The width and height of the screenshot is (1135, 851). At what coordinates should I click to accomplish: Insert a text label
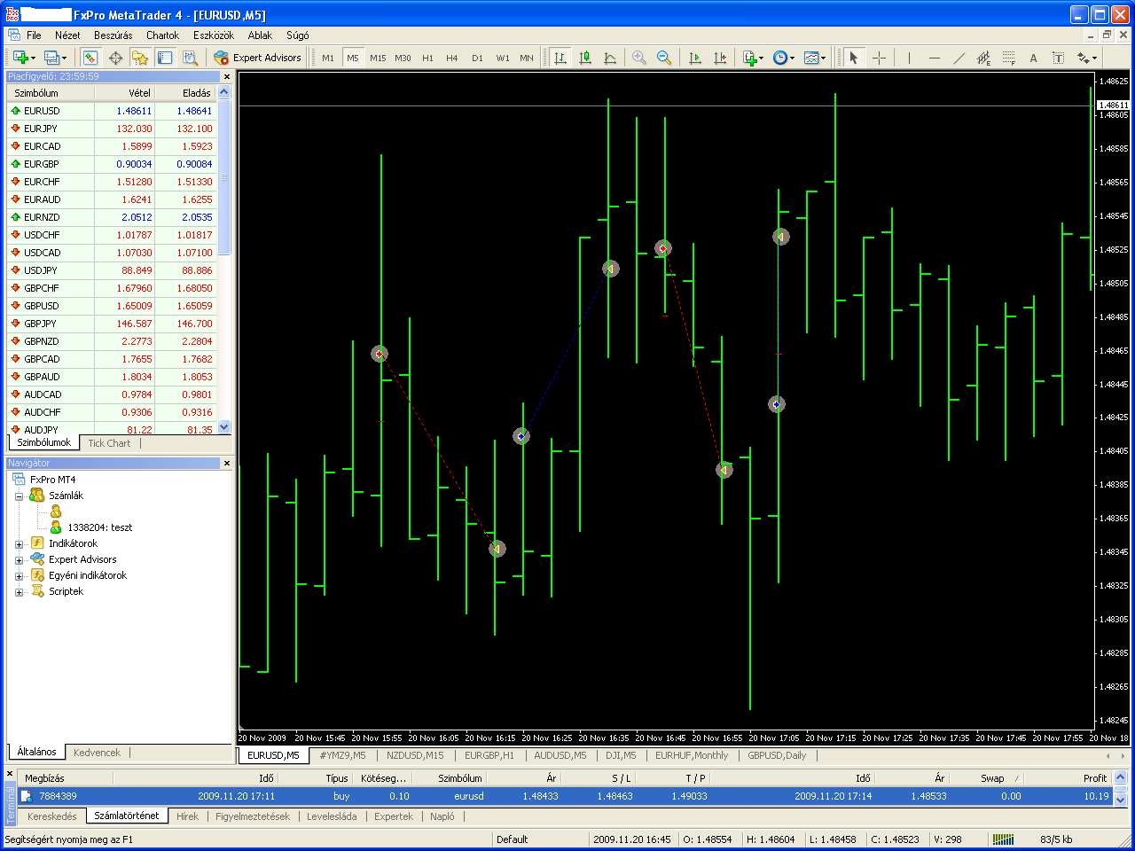pyautogui.click(x=1058, y=58)
